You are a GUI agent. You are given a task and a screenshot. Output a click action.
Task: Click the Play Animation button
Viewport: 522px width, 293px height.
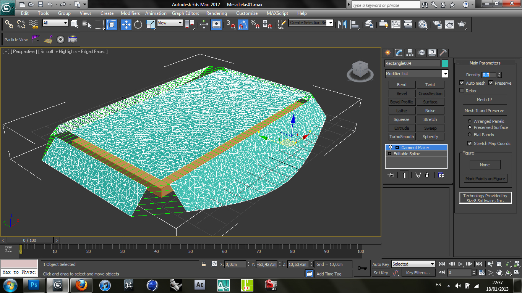click(460, 264)
